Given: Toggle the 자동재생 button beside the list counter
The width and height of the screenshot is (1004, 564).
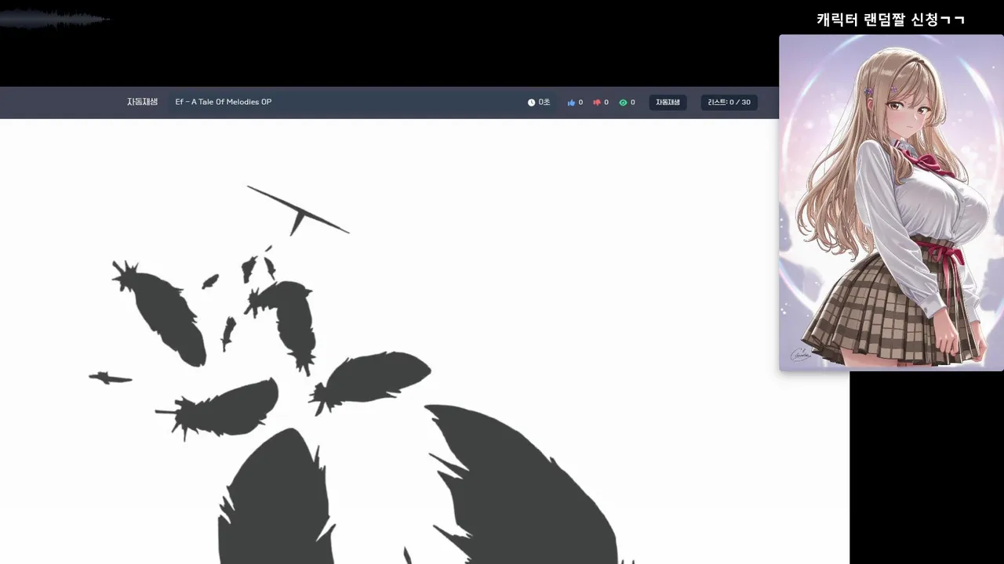Looking at the screenshot, I should [668, 103].
